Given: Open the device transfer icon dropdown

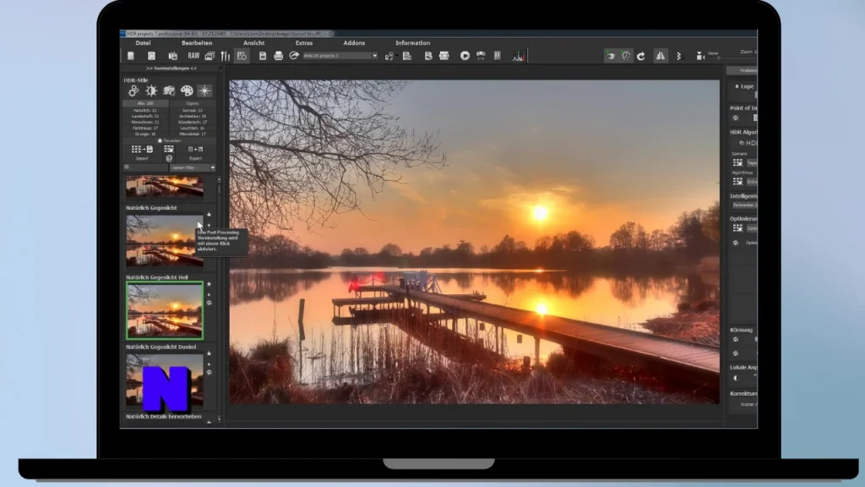Looking at the screenshot, I should 389,56.
